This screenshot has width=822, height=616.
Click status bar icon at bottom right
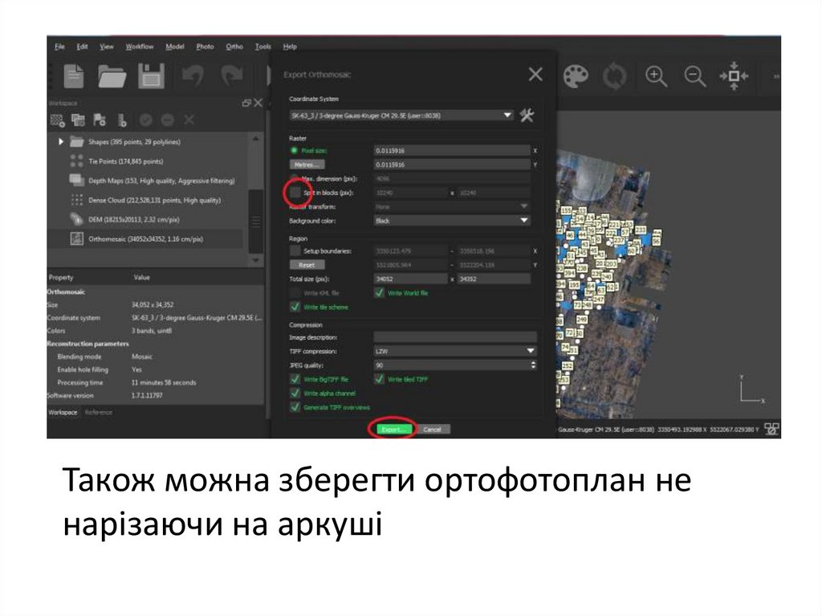[771, 429]
